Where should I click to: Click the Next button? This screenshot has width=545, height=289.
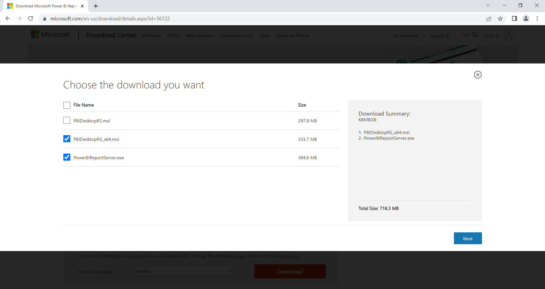[x=468, y=238]
